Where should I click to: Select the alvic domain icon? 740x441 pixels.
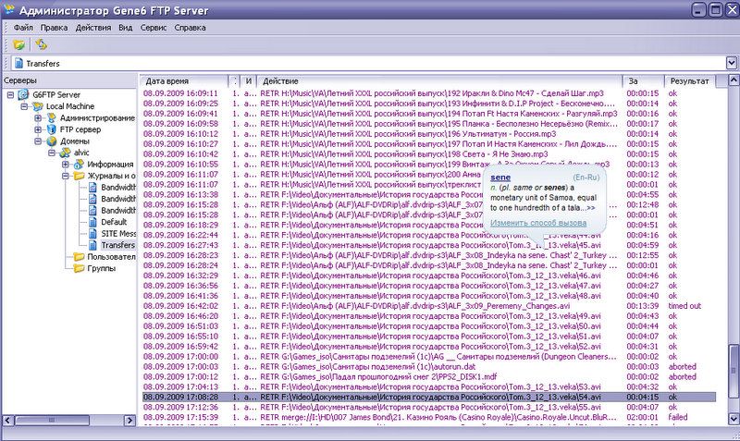[65, 153]
